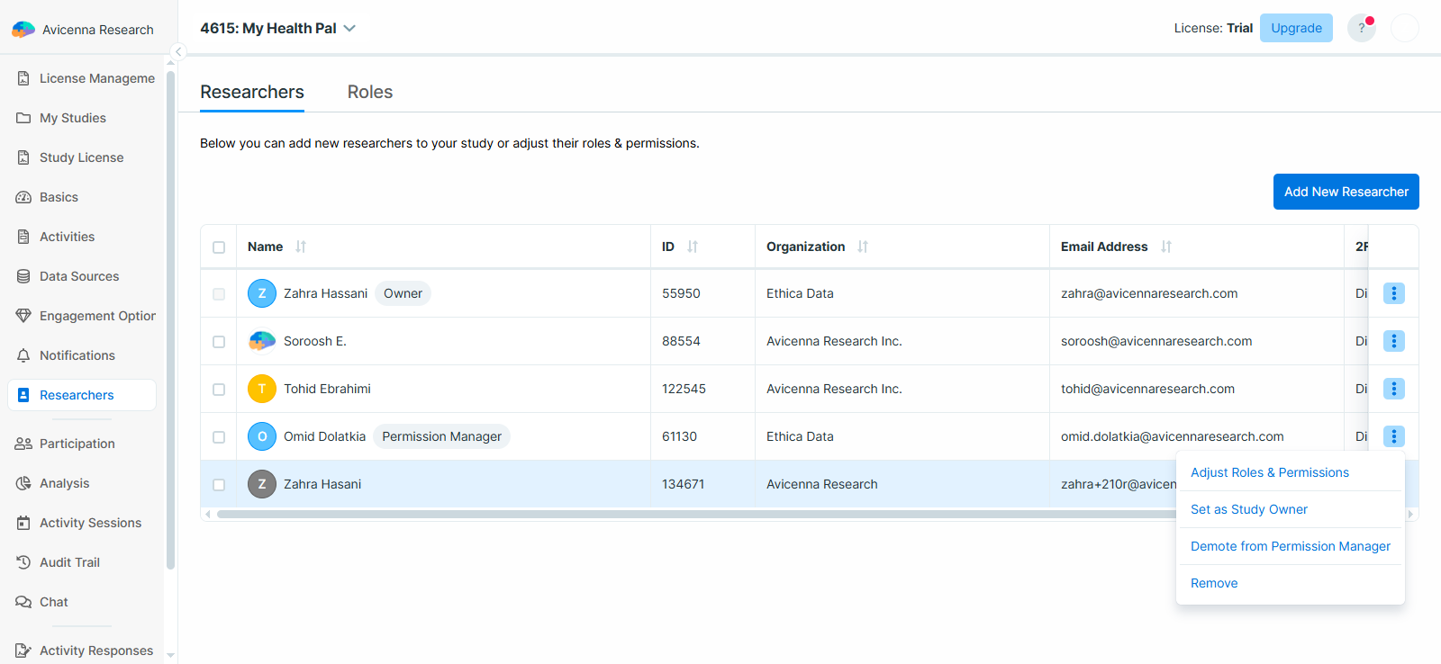Open Notifications bell icon in sidebar
Image resolution: width=1441 pixels, height=664 pixels.
(23, 355)
